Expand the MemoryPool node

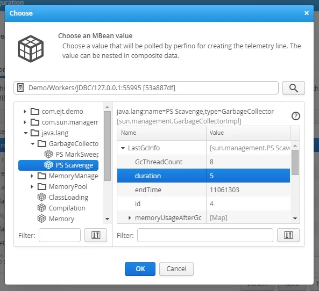[x=32, y=187]
